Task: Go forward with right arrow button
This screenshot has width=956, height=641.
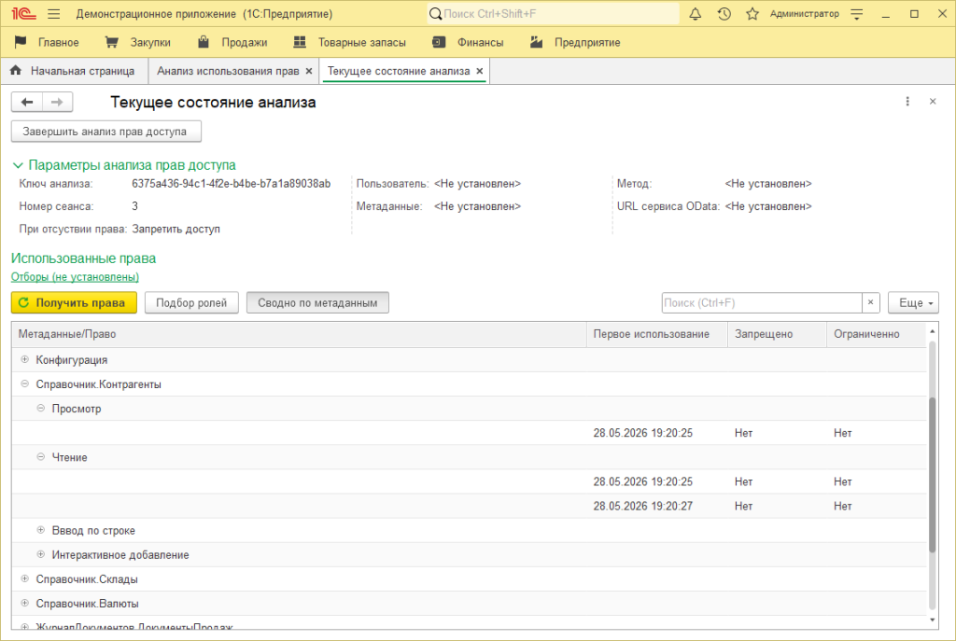Action: pyautogui.click(x=57, y=102)
